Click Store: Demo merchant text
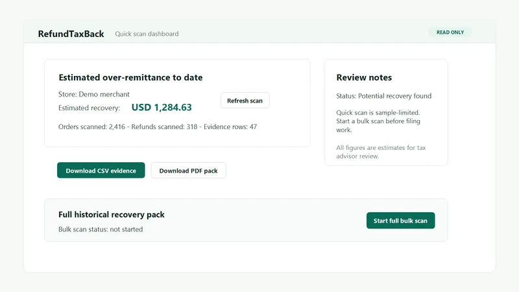519x292 pixels. pos(94,94)
